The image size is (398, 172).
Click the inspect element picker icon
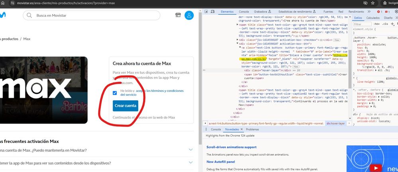pos(206,12)
